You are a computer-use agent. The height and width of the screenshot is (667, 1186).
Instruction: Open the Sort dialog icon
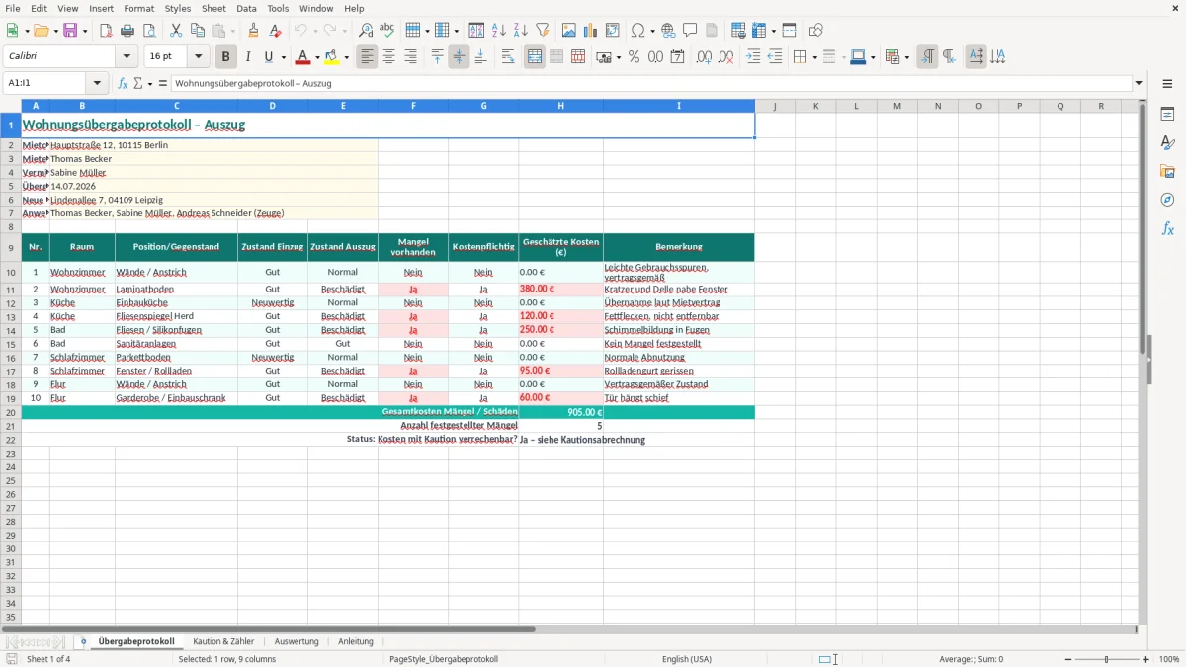coord(476,31)
